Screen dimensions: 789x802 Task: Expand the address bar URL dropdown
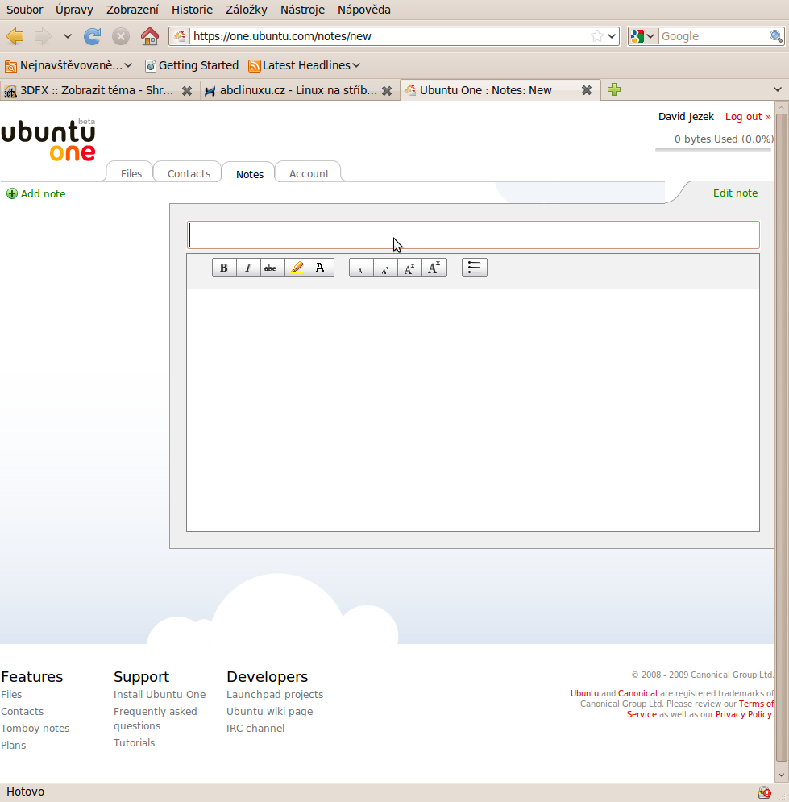[x=612, y=36]
